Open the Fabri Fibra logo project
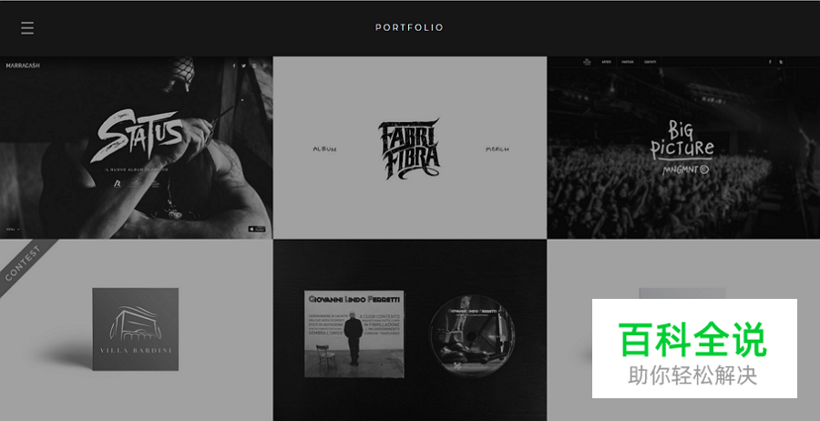Viewport: 820px width, 421px height. point(409,148)
